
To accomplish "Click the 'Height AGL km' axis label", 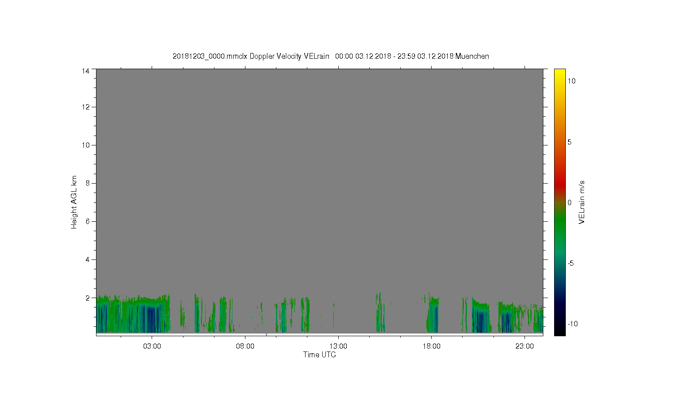I will (x=74, y=202).
